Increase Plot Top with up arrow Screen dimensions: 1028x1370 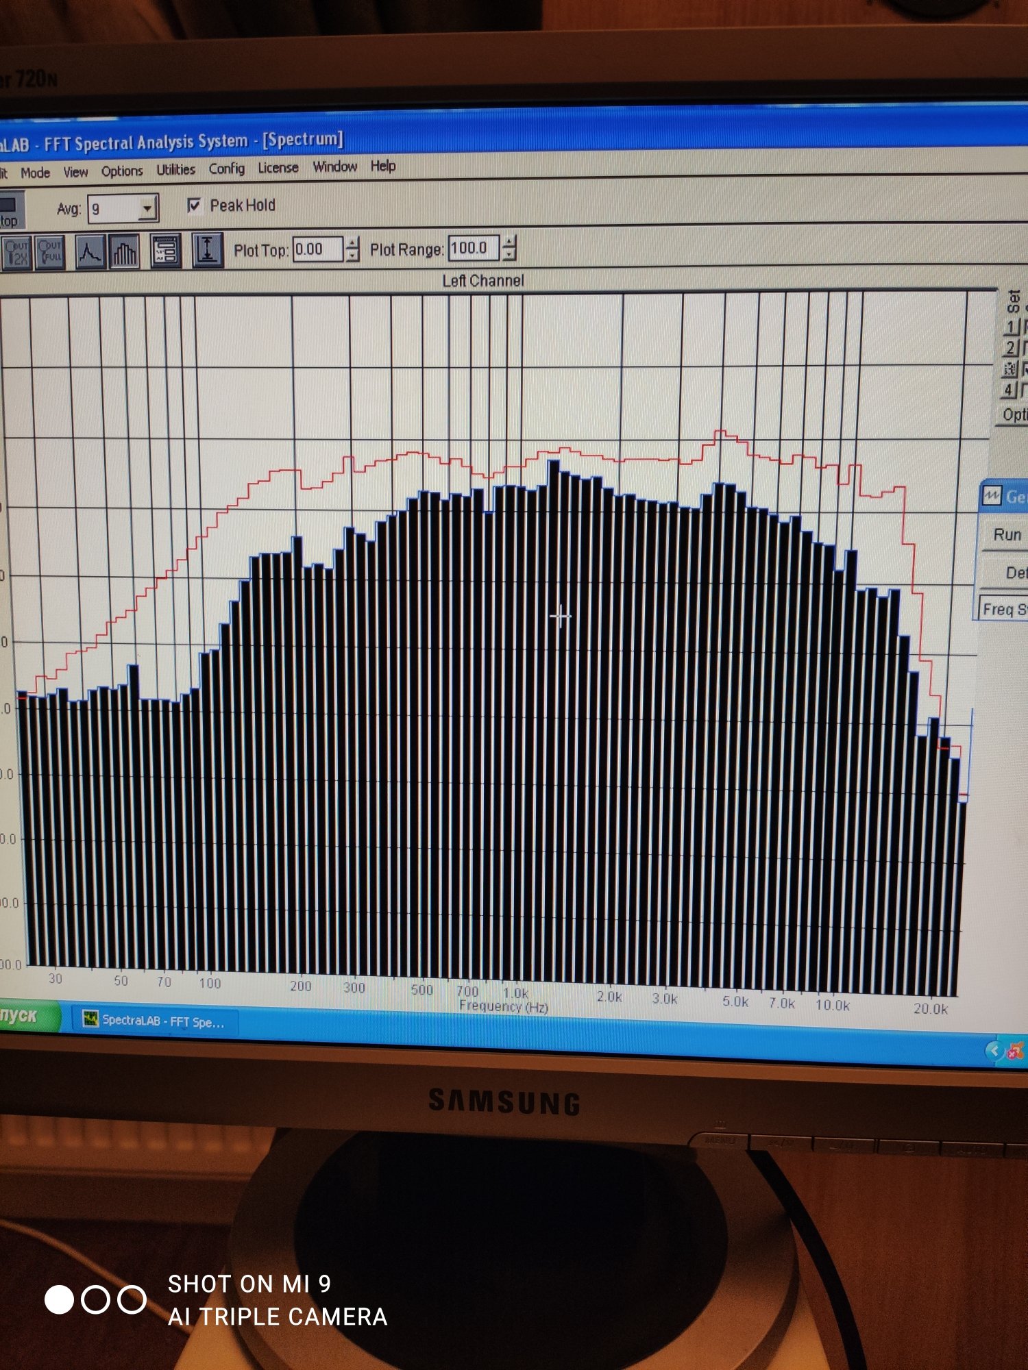click(x=352, y=243)
